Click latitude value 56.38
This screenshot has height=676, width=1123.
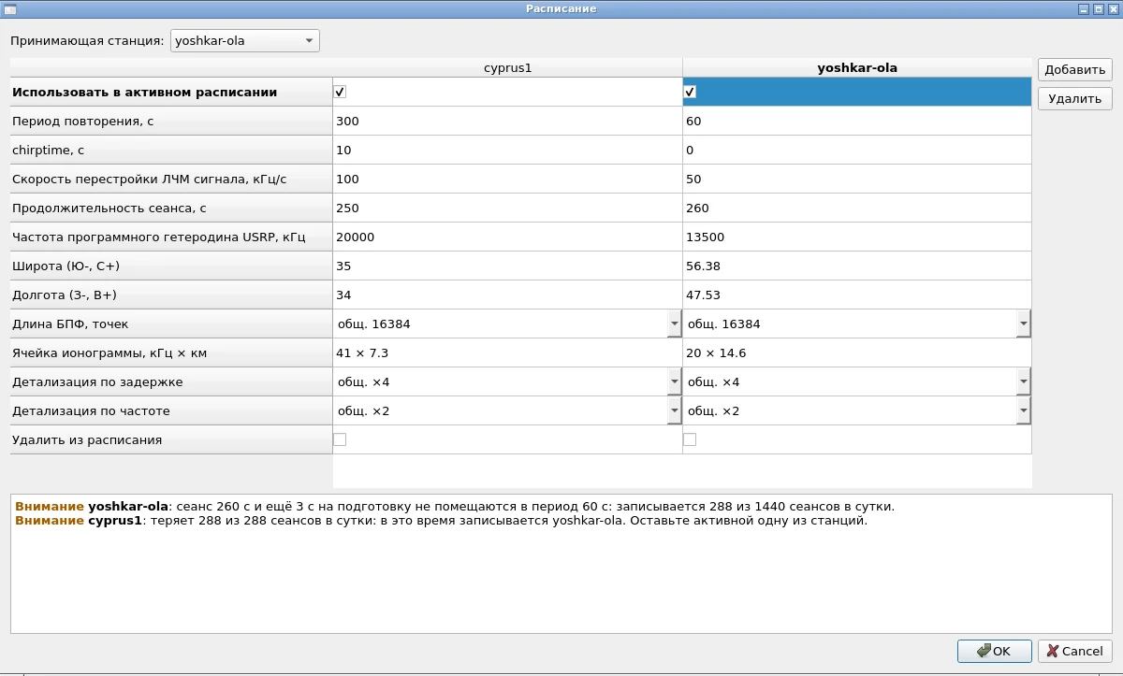point(857,266)
